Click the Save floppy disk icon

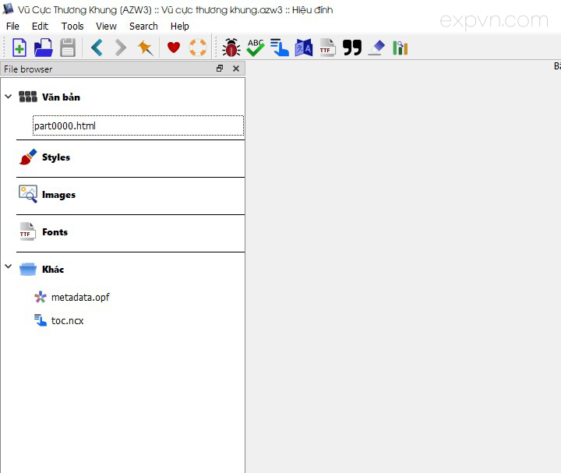[x=68, y=48]
